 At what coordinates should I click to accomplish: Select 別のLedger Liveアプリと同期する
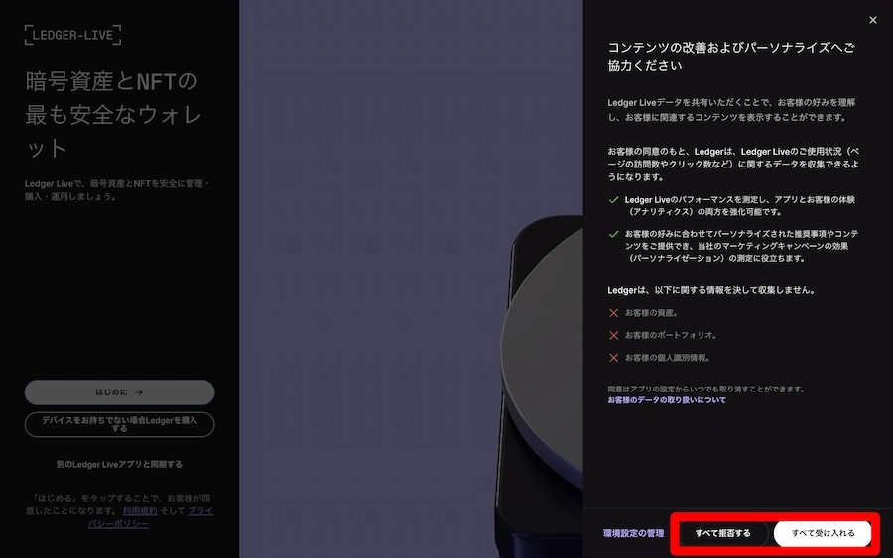point(119,464)
